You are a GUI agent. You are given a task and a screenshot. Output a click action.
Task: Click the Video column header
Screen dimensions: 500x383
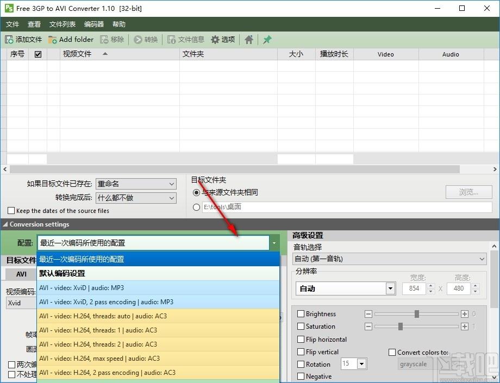(x=386, y=54)
